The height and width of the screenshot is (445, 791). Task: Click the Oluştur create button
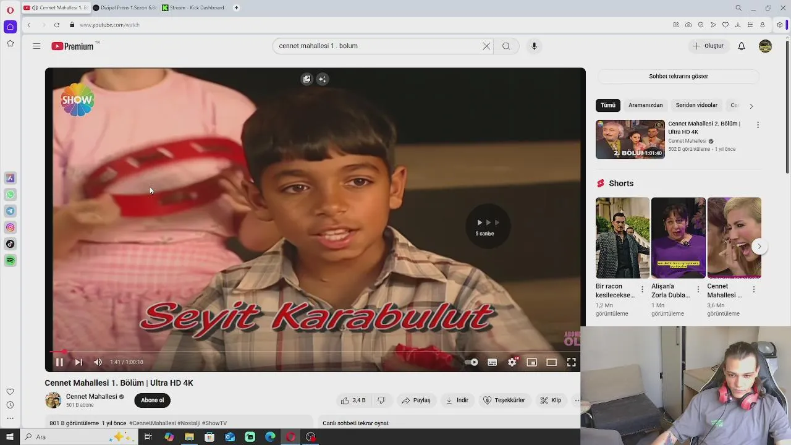[x=708, y=46]
